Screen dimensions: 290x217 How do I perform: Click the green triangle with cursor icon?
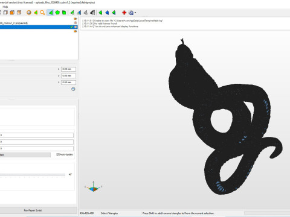click(x=72, y=13)
